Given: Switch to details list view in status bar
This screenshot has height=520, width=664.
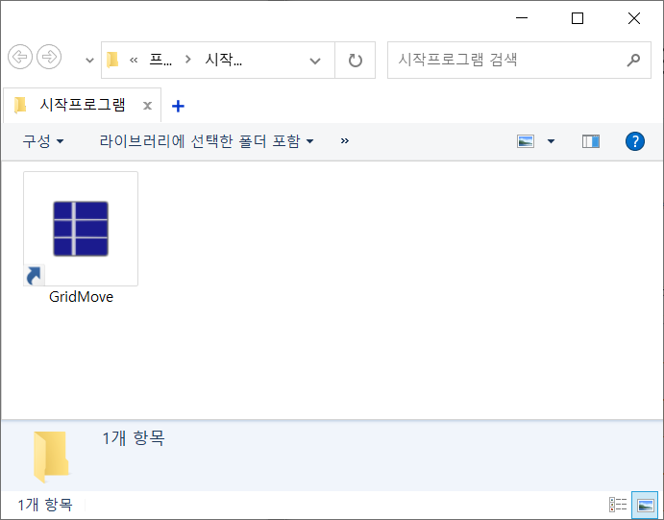Looking at the screenshot, I should click(x=618, y=505).
